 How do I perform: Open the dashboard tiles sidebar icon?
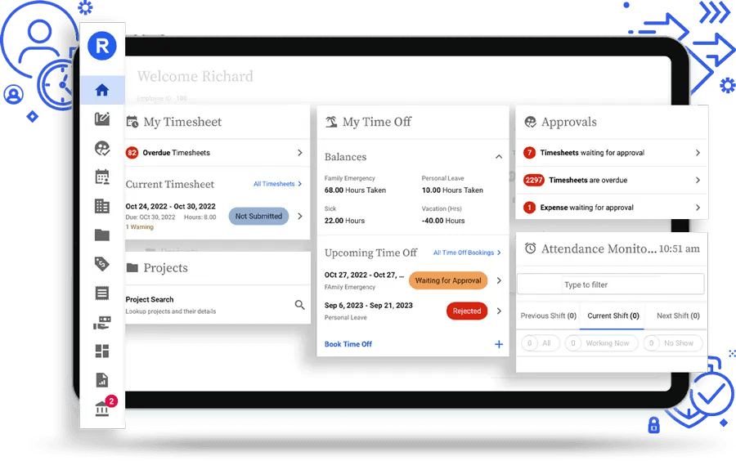click(102, 351)
